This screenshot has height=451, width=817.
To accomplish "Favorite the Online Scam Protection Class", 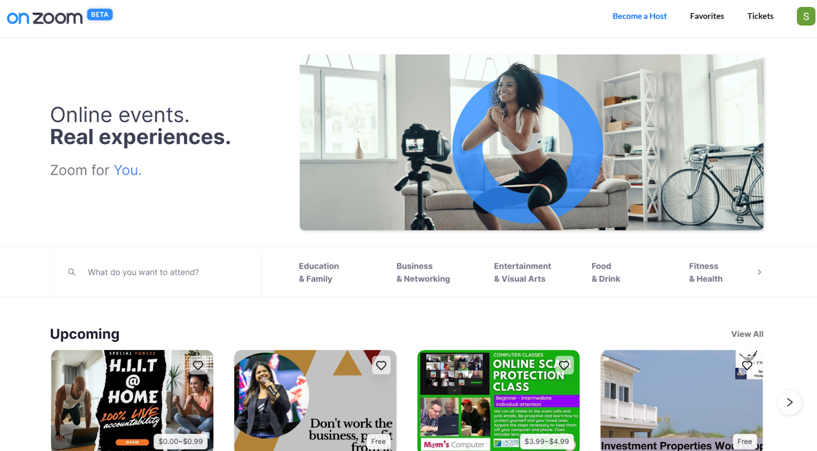I will coord(564,365).
